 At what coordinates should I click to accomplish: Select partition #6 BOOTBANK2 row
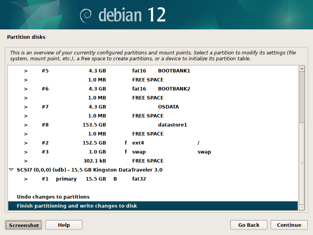point(153,89)
